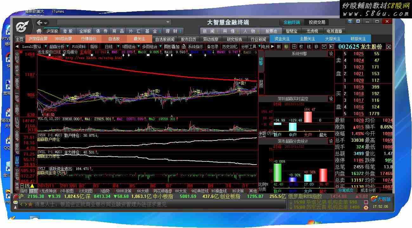The image size is (412, 228).
Task: Open the 5图组合 dropdown arrow
Action: [x=138, y=47]
